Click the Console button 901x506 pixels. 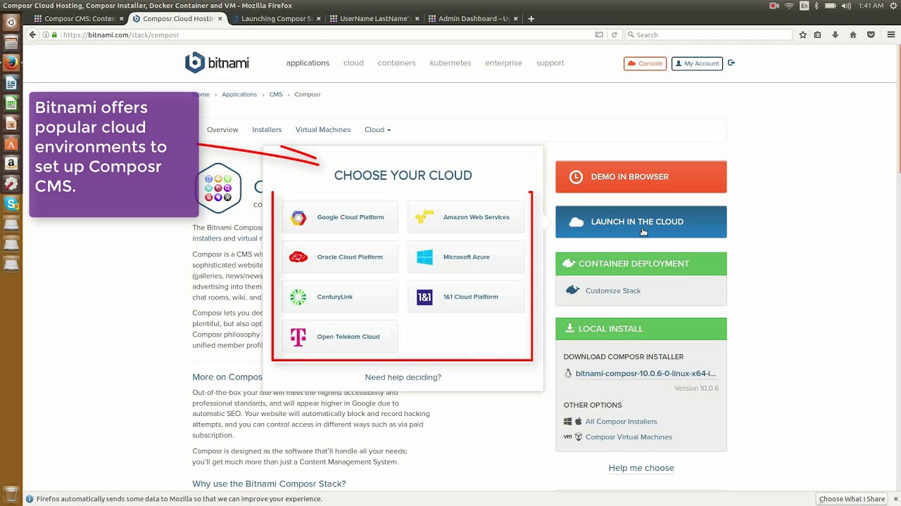click(645, 63)
